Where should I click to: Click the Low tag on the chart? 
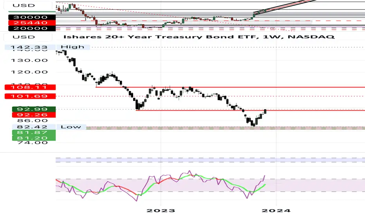click(71, 127)
